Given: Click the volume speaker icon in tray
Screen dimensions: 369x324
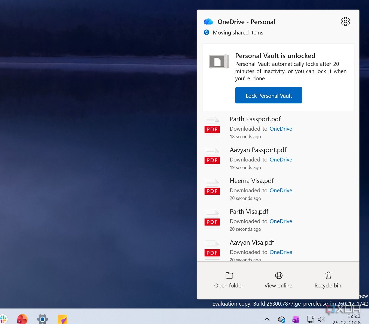Looking at the screenshot, I should click(x=321, y=319).
